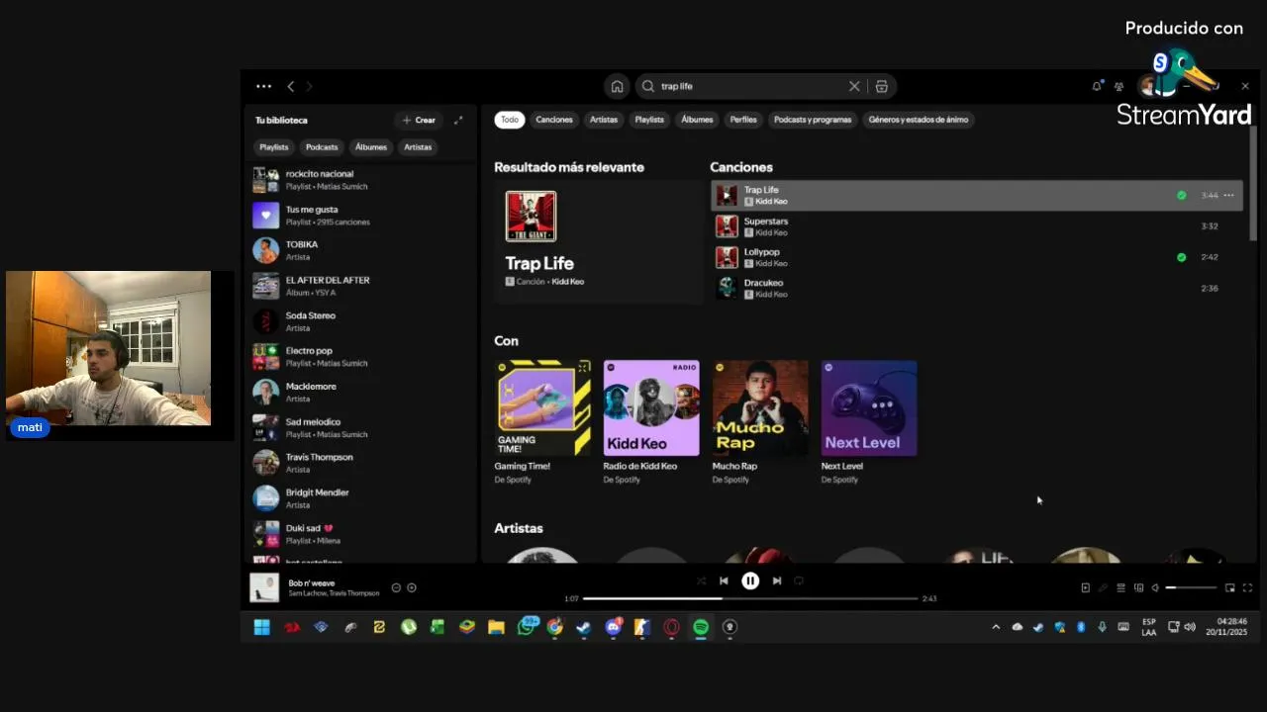This screenshot has width=1267, height=712.
Task: Open the three-dots app menu
Action: pos(263,87)
